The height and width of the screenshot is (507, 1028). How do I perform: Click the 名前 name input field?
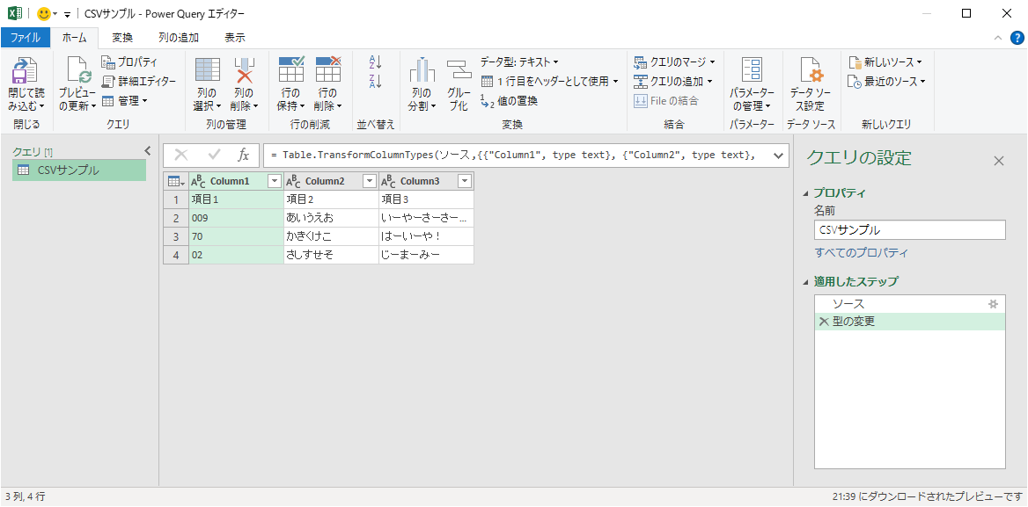pos(909,230)
